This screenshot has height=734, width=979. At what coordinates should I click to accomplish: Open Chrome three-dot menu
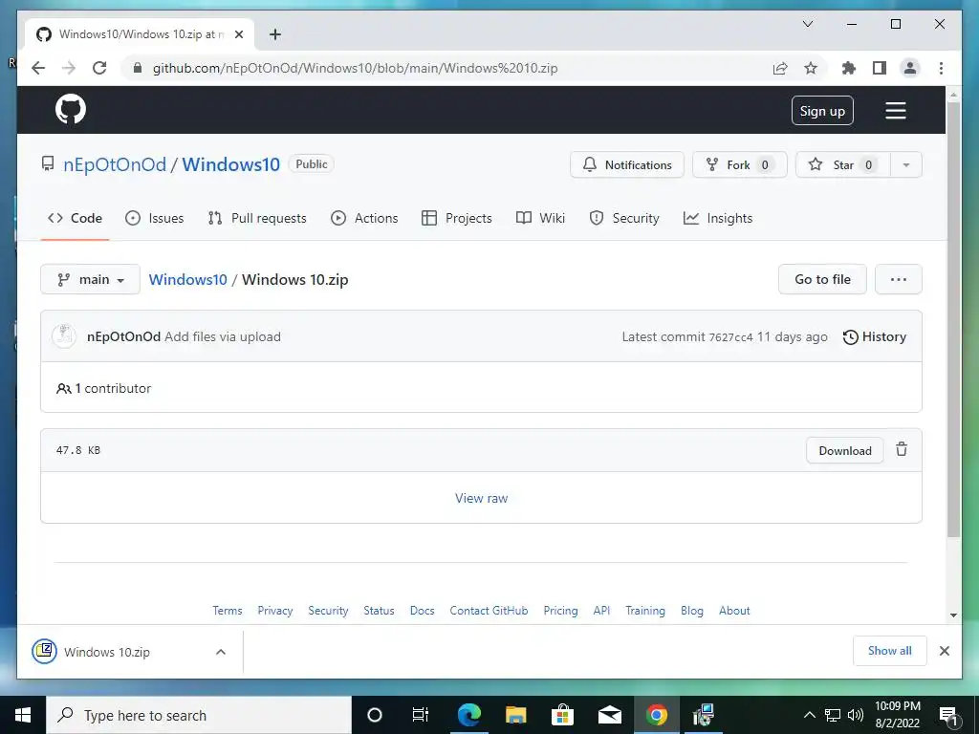click(x=941, y=68)
